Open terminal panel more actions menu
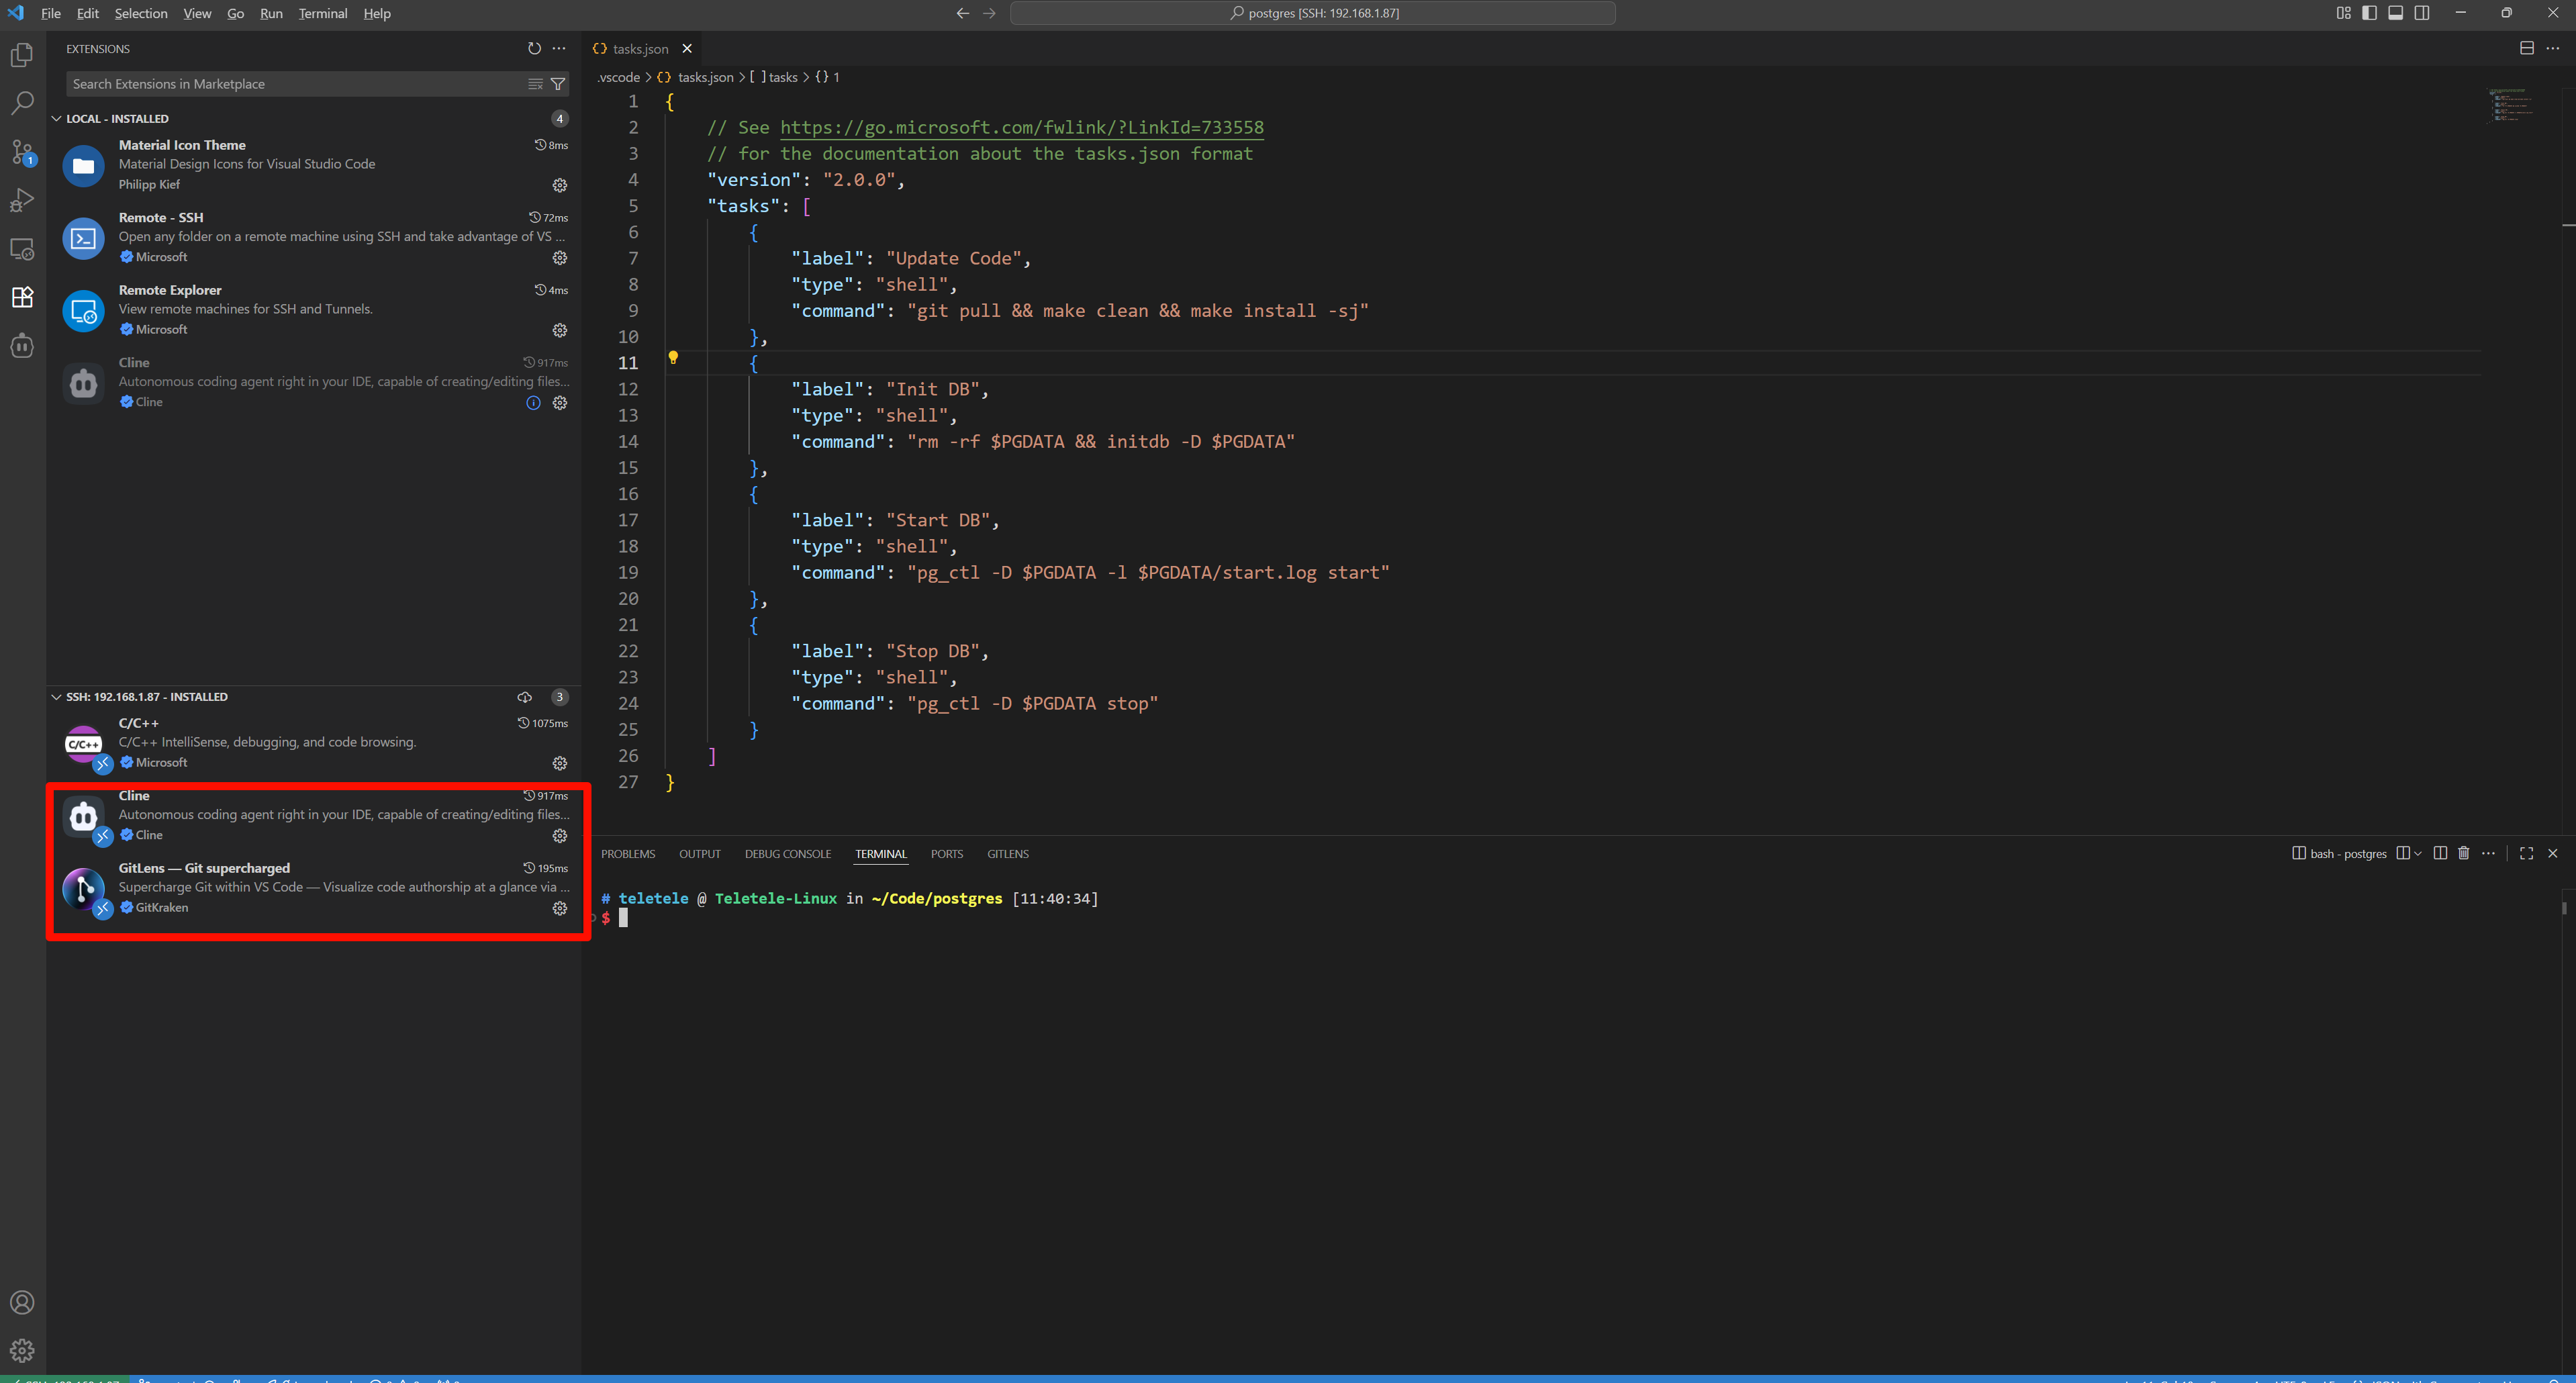Image resolution: width=2576 pixels, height=1383 pixels. click(2489, 853)
